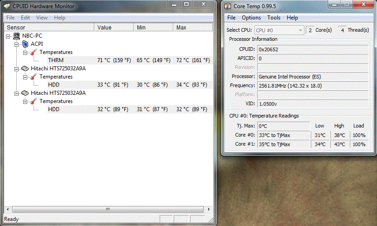377x226 pixels.
Task: Open Edit menu in Hardware Monitor
Action: click(25, 18)
